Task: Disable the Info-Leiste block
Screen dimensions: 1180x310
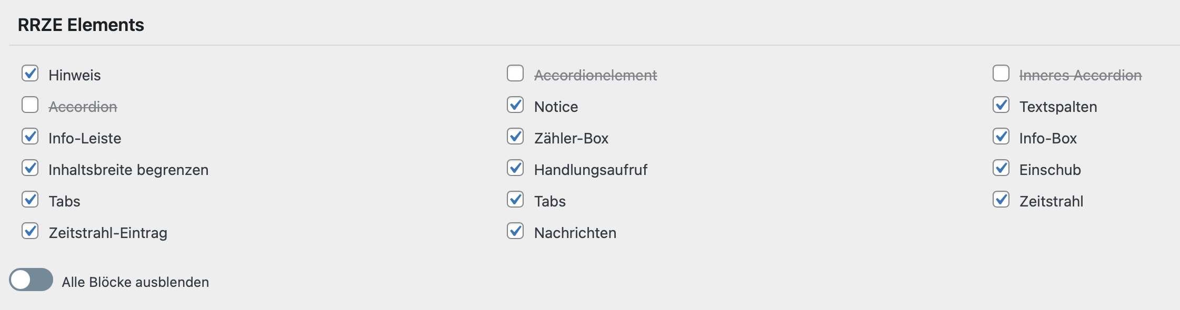Action: pyautogui.click(x=30, y=138)
